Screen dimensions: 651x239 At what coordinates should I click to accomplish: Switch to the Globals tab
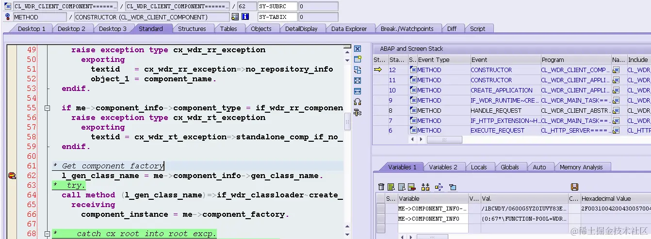(x=510, y=167)
